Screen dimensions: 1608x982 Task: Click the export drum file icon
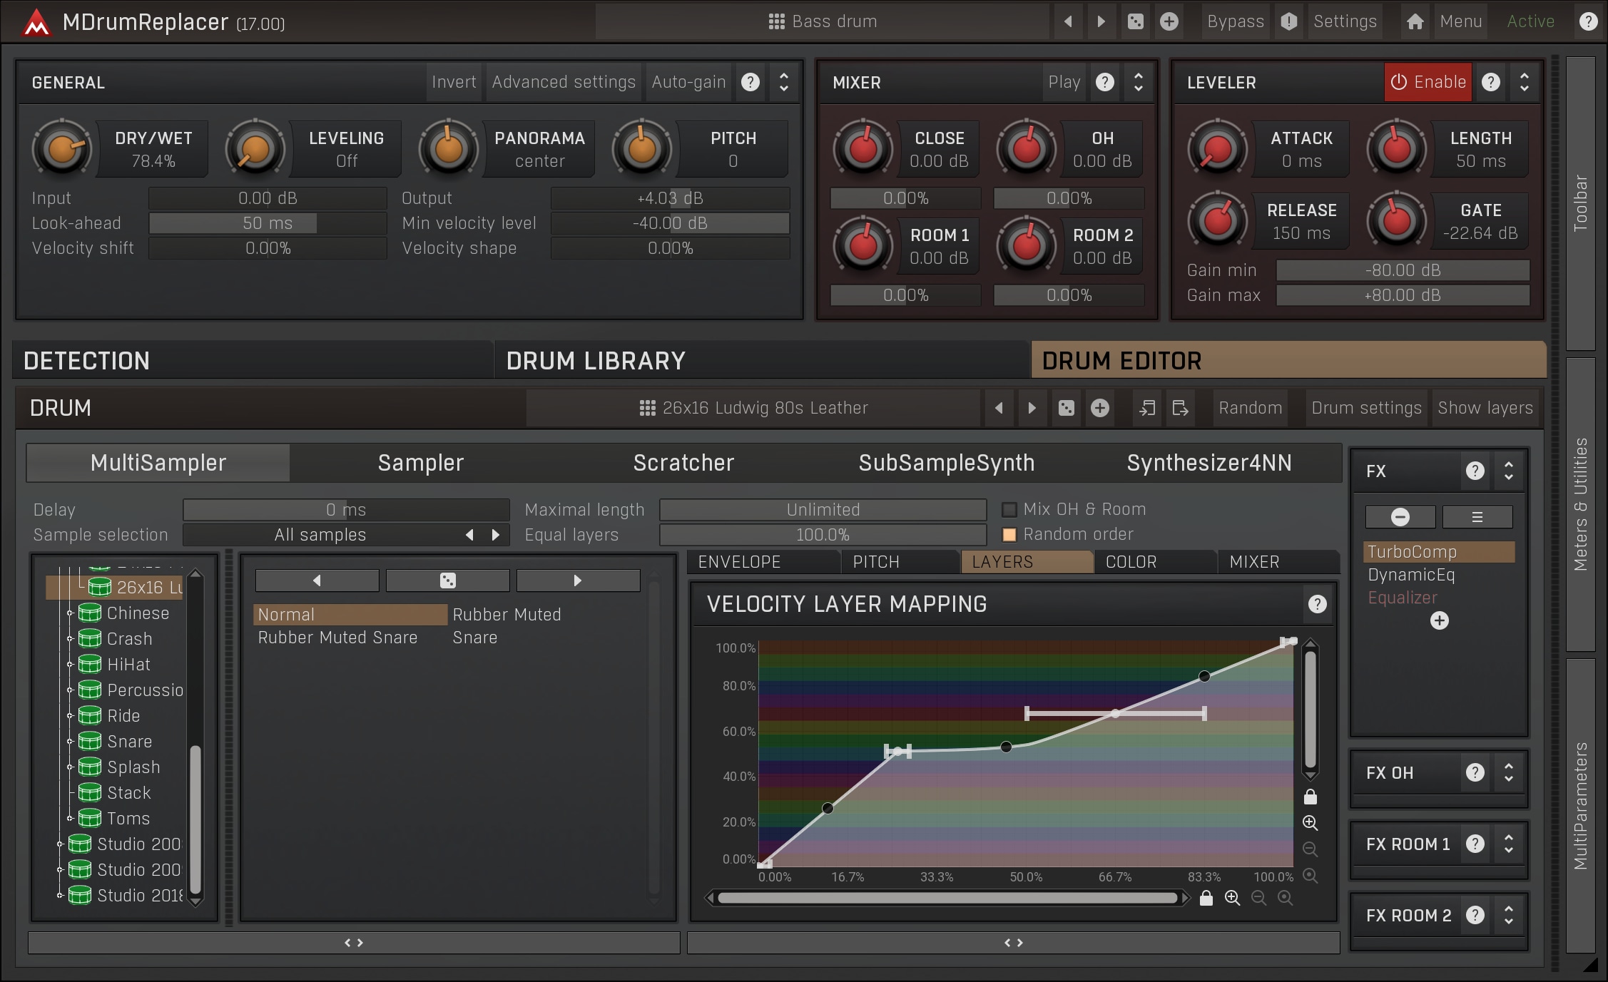click(1180, 408)
